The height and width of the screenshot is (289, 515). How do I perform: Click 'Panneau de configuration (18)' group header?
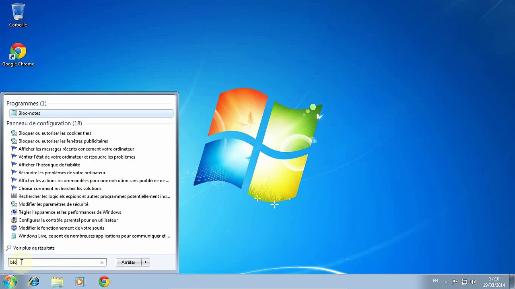coord(44,124)
